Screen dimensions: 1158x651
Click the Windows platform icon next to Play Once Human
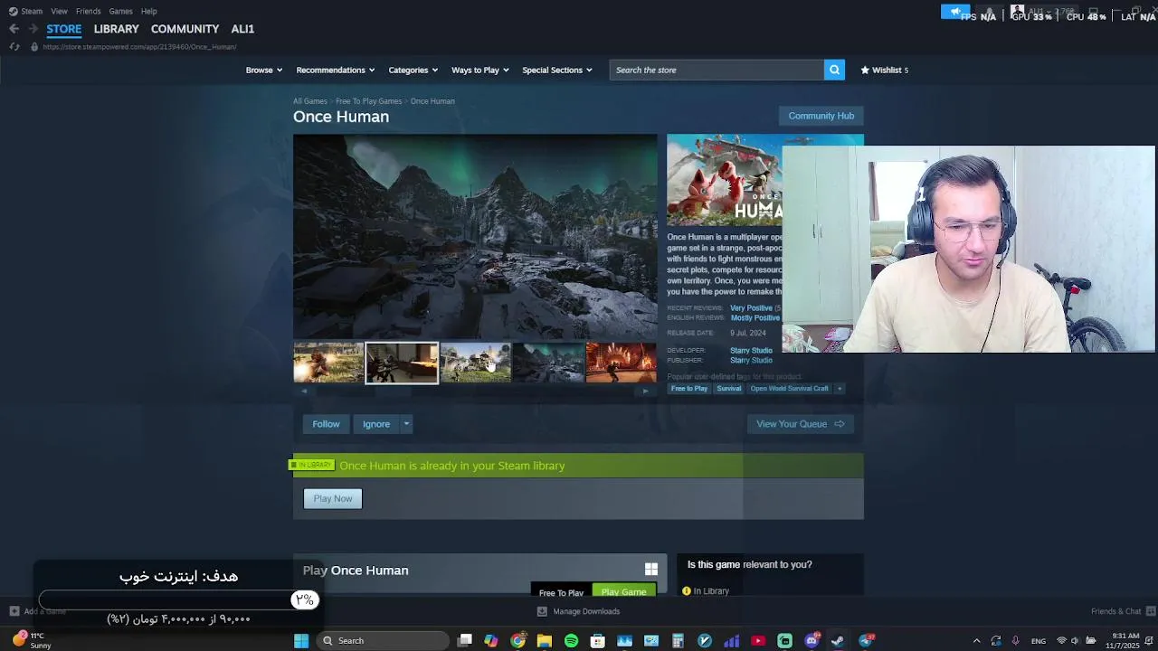tap(650, 569)
